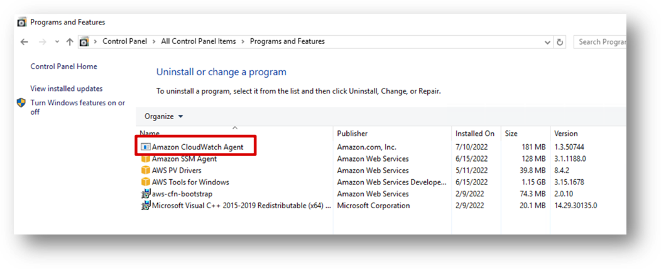This screenshot has height=269, width=661.
Task: Click the 128 MB size value
Action: 533,159
